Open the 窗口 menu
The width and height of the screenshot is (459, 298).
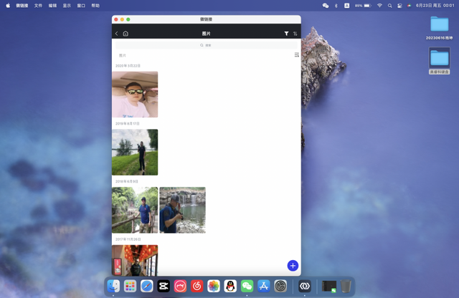[81, 5]
